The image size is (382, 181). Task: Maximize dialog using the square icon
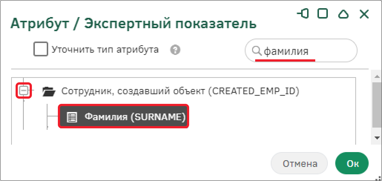coord(322,14)
